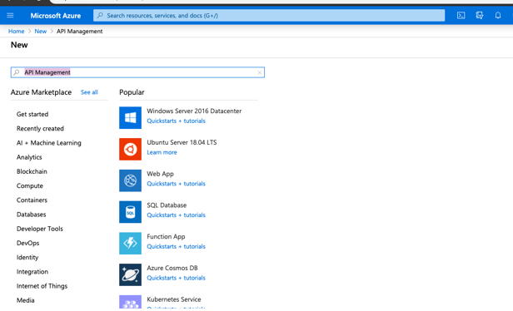This screenshot has width=513, height=311.
Task: Click the Ubuntu Server icon
Action: pyautogui.click(x=130, y=149)
